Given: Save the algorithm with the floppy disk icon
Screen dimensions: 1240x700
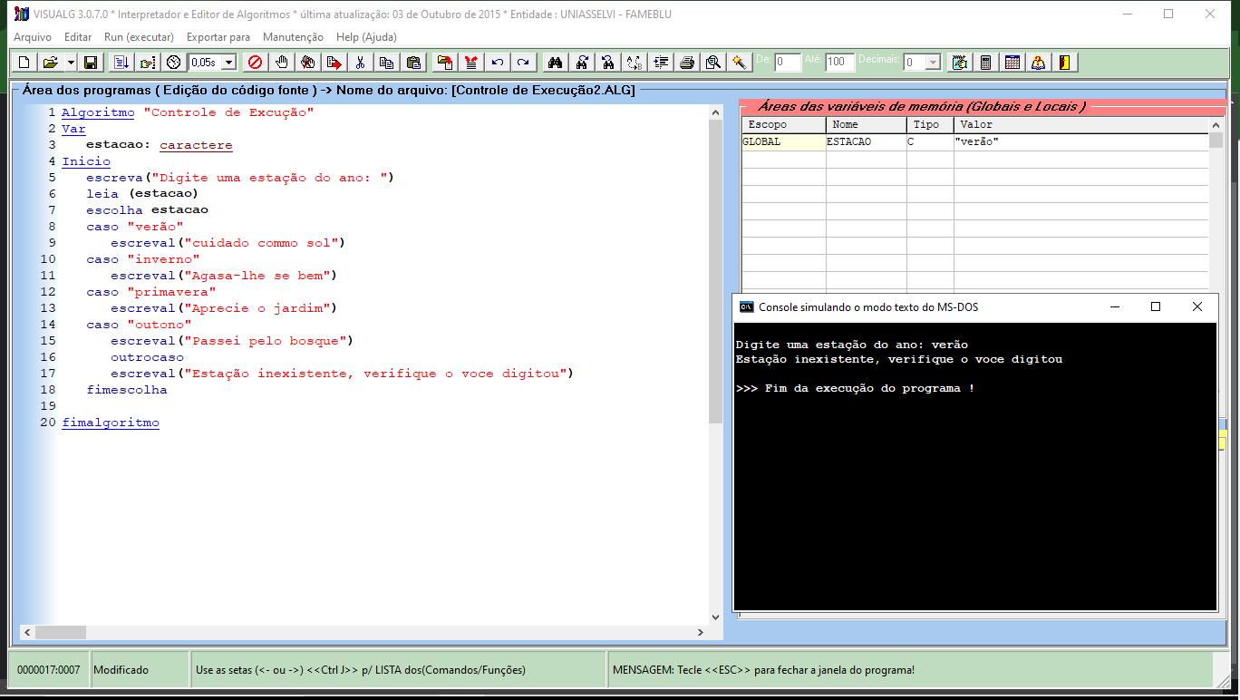Looking at the screenshot, I should coord(91,63).
